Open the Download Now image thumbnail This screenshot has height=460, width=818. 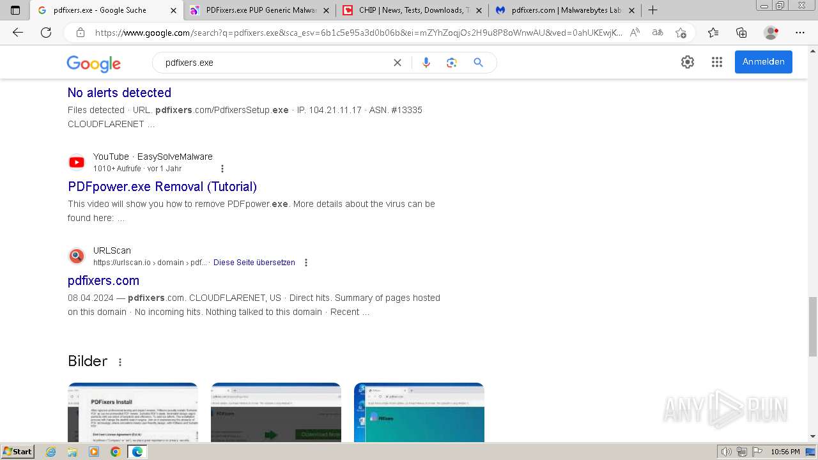tap(276, 412)
